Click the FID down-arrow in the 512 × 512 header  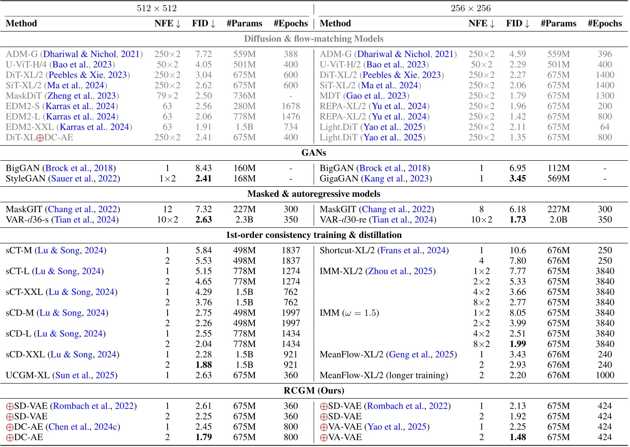[213, 24]
